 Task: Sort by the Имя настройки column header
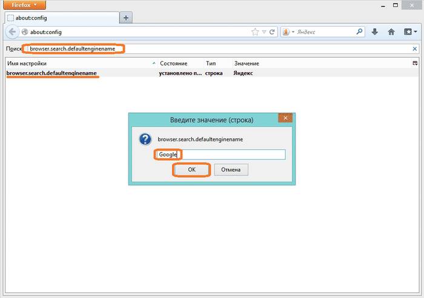(79, 63)
